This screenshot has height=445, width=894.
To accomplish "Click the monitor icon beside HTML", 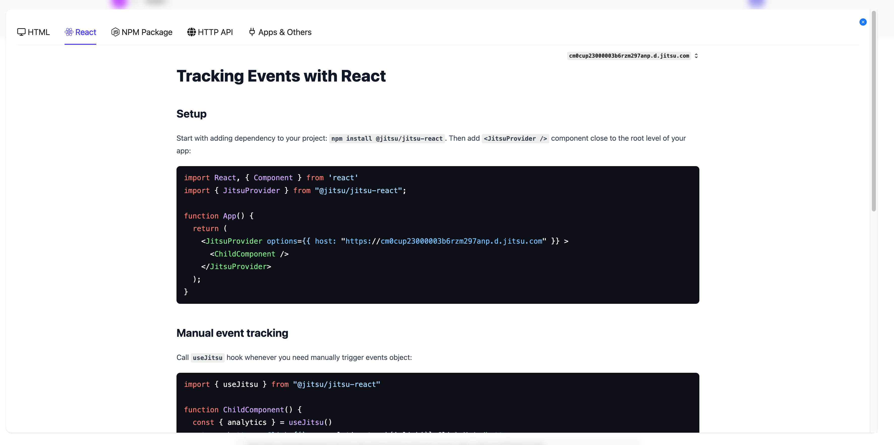I will click(21, 32).
